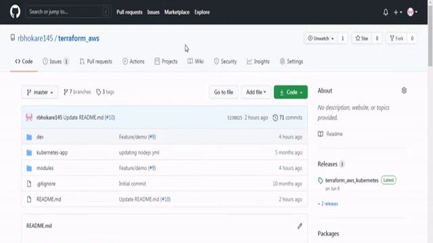The height and width of the screenshot is (243, 433).
Task: Open Feature/demo commit in dev row
Action: (133, 137)
